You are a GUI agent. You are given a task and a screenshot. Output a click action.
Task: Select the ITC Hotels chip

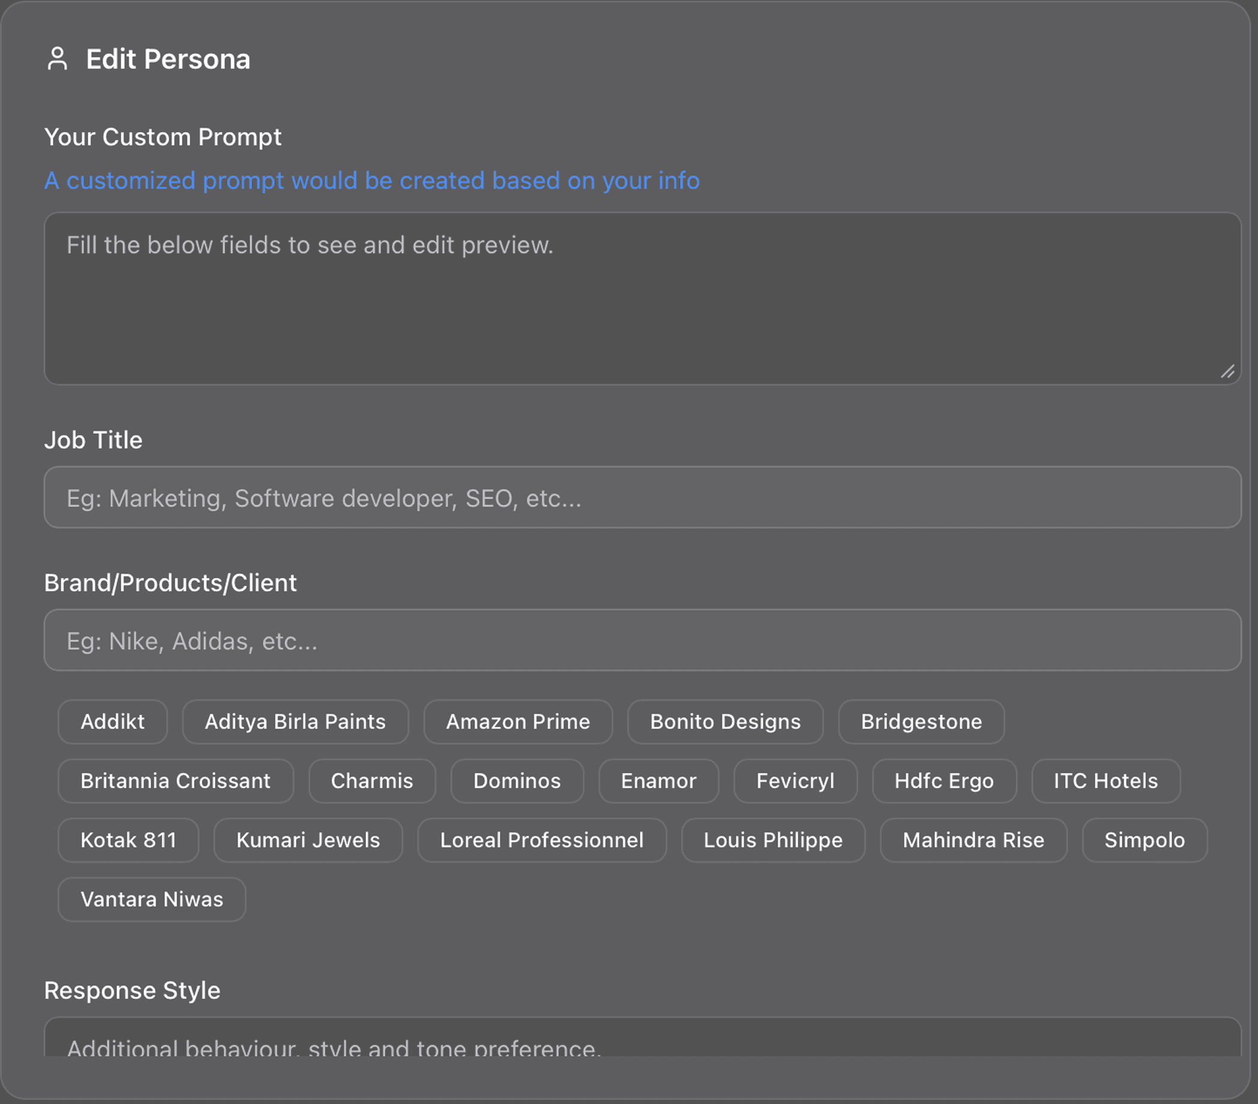point(1106,781)
